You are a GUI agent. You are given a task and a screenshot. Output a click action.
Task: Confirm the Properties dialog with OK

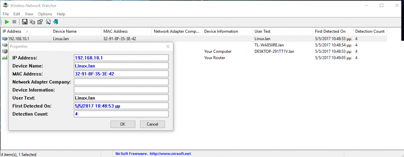[123, 124]
